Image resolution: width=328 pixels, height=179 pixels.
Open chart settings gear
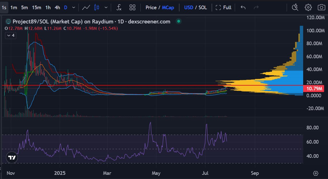pyautogui.click(x=308, y=8)
